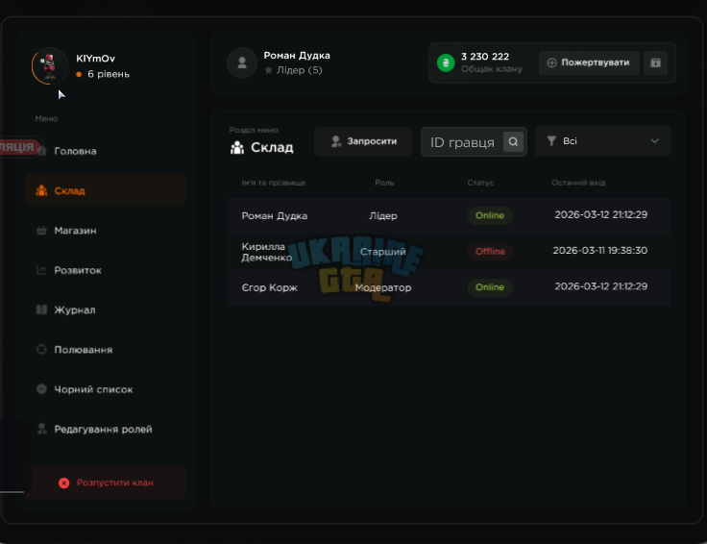
Task: Click the add-person icon on Запросити
Action: [336, 141]
